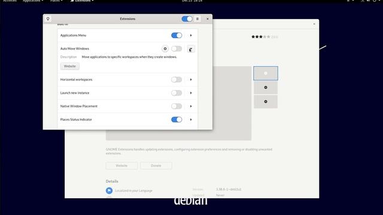Open the Places menu in top bar
The height and width of the screenshot is (215, 383).
coord(56,1)
